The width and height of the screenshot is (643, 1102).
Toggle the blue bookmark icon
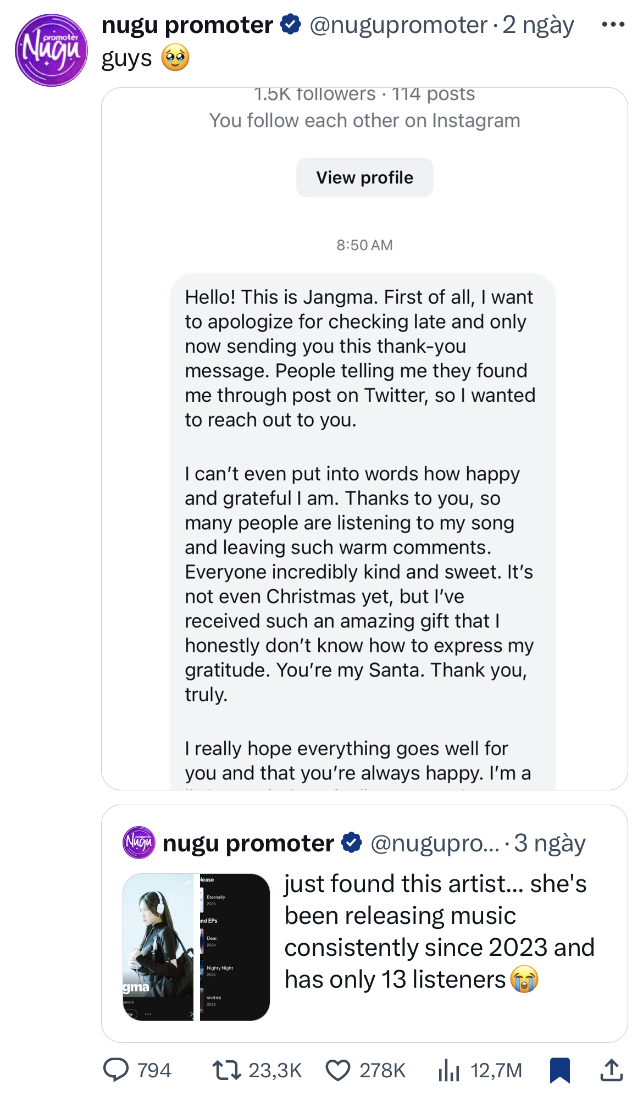click(559, 1070)
